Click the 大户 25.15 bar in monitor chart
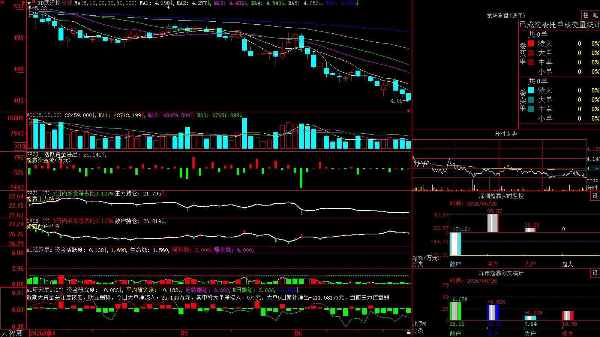This screenshot has width=600, height=337. tap(530, 230)
